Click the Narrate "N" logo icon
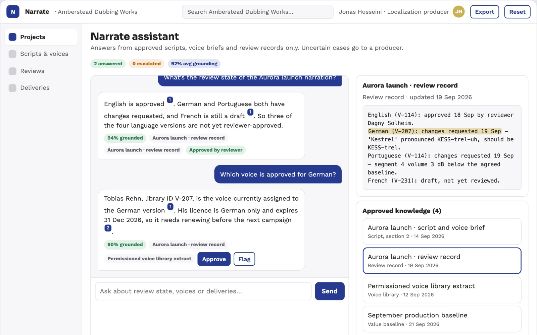537x335 pixels. (13, 12)
